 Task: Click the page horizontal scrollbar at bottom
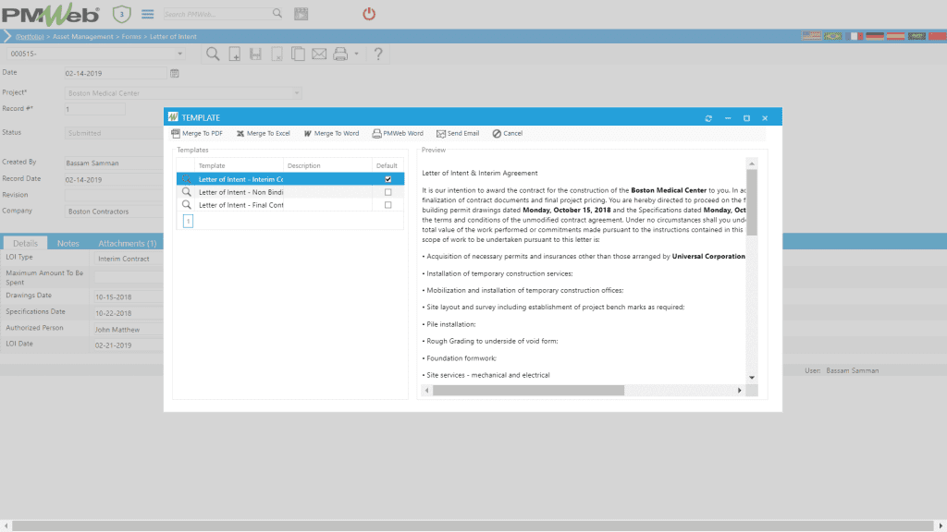[x=473, y=526]
